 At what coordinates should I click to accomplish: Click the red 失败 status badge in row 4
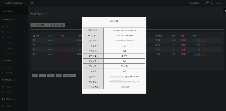click(x=183, y=54)
